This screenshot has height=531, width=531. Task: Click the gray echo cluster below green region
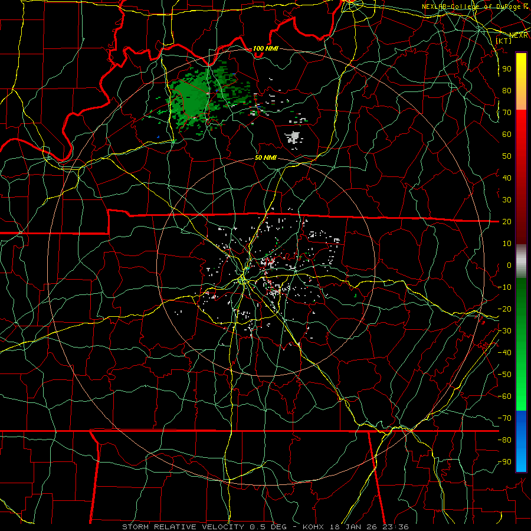pos(294,137)
